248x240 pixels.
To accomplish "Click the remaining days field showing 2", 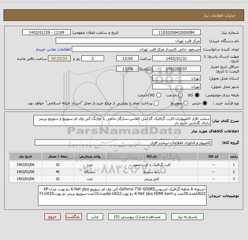I will [x=93, y=58].
